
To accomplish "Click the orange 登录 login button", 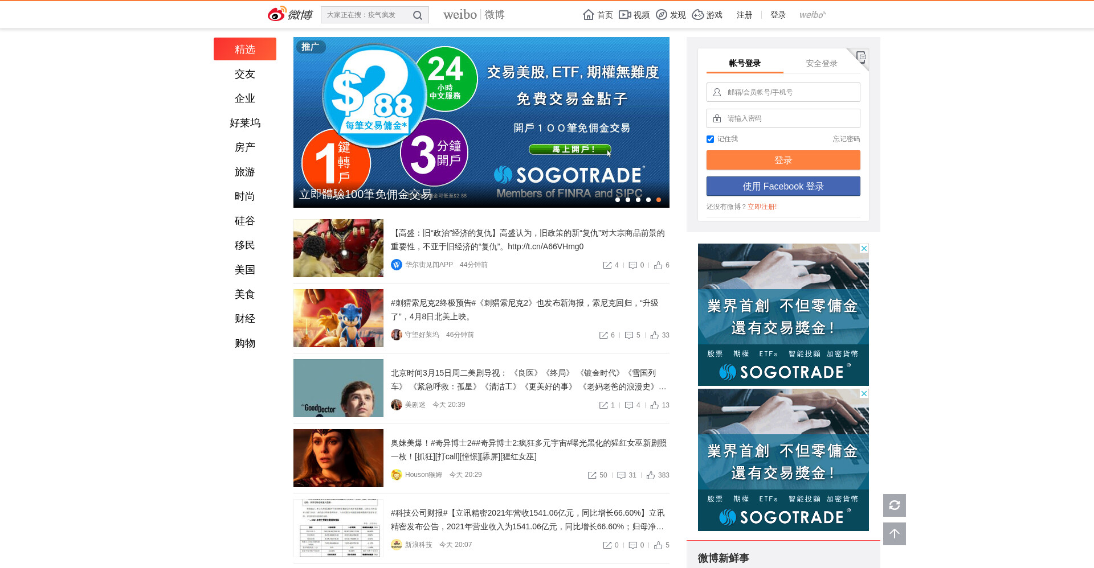I will coord(783,160).
